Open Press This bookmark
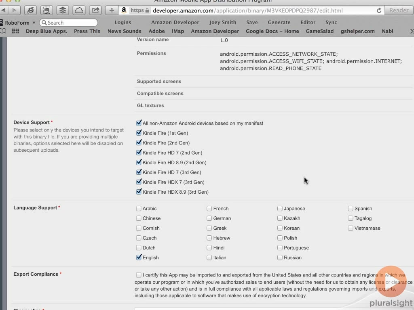This screenshot has height=310, width=414. click(x=87, y=31)
